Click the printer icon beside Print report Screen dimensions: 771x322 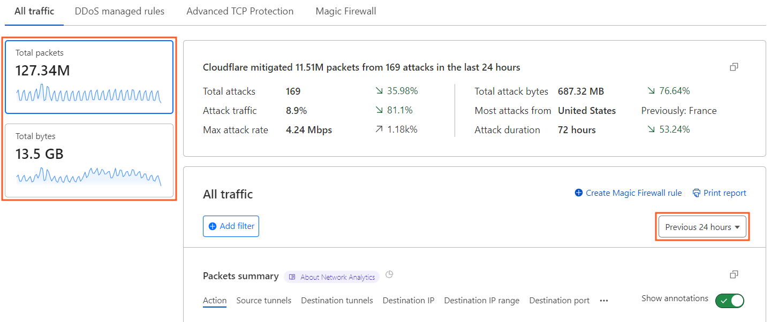point(697,193)
